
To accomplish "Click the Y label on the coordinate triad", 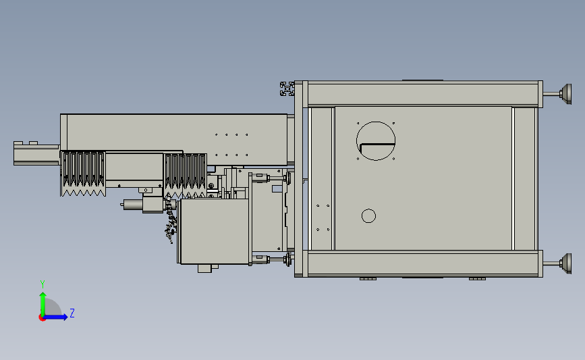I will 43,284.
